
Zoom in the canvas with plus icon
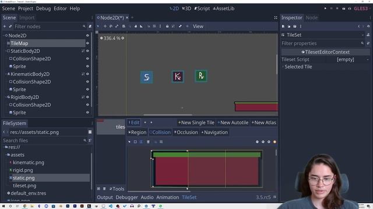123,38
